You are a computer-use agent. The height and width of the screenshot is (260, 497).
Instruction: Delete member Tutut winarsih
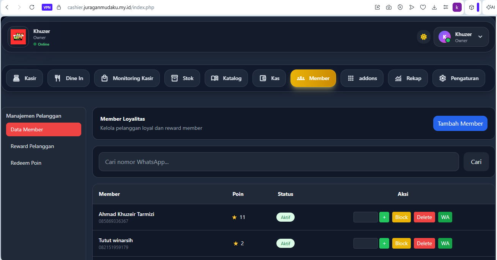[x=424, y=243]
